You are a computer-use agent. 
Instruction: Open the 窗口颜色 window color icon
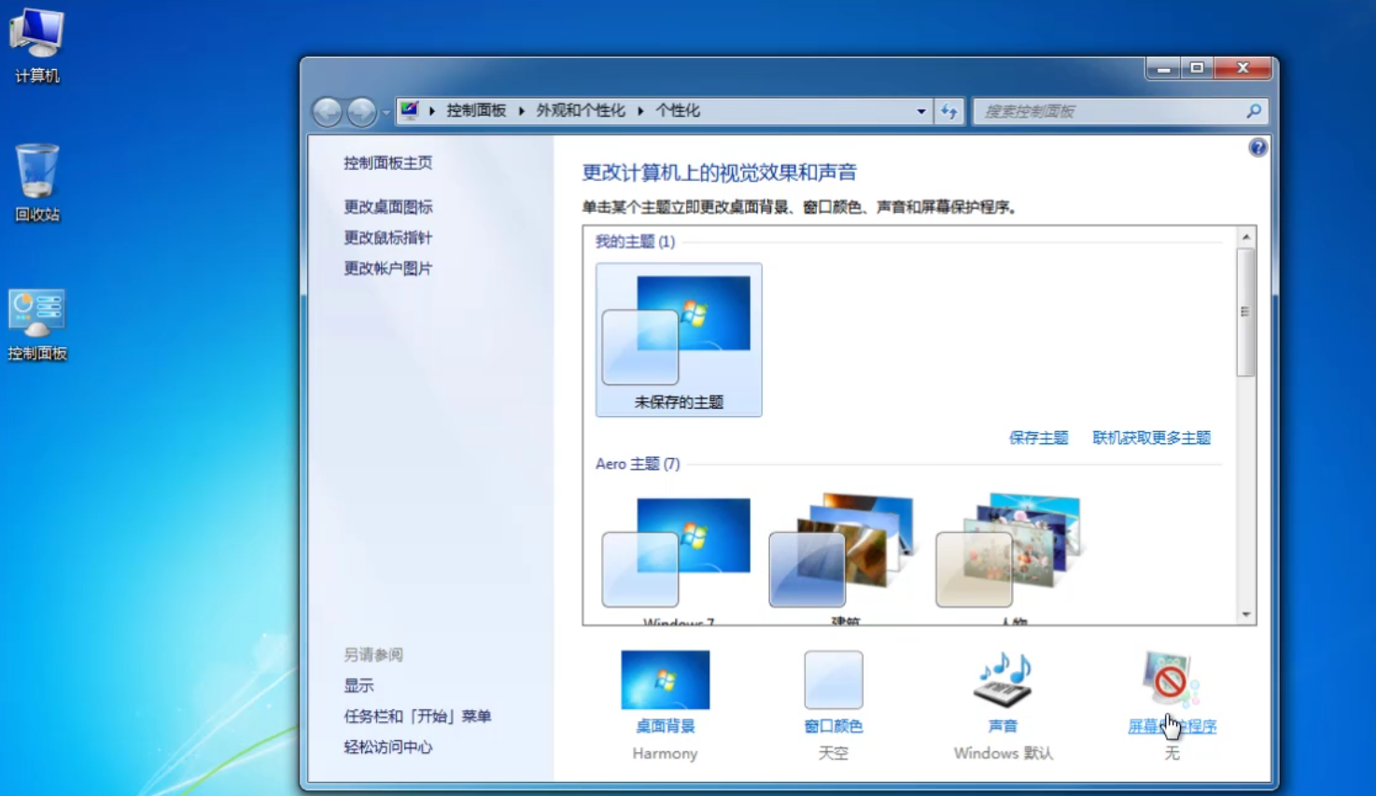click(833, 680)
